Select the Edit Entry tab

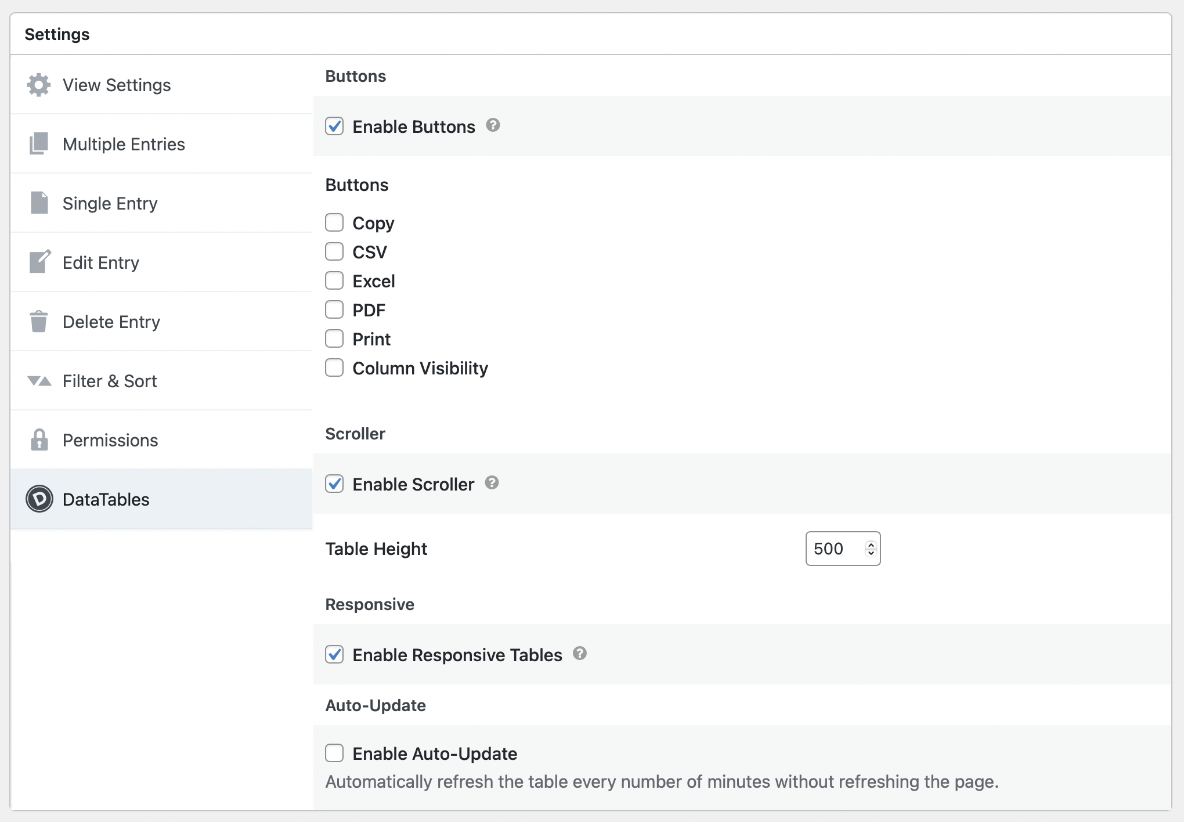[161, 262]
